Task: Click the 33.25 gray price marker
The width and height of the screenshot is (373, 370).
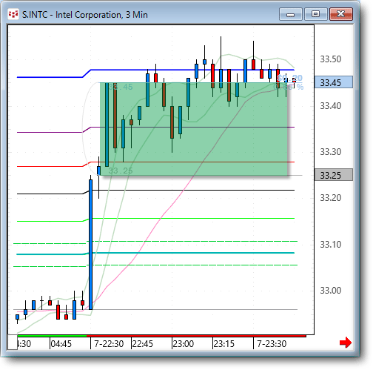Action: pyautogui.click(x=334, y=175)
